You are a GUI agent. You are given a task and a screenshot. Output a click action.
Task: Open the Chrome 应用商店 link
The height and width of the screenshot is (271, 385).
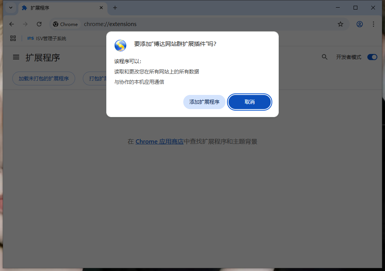pyautogui.click(x=160, y=141)
